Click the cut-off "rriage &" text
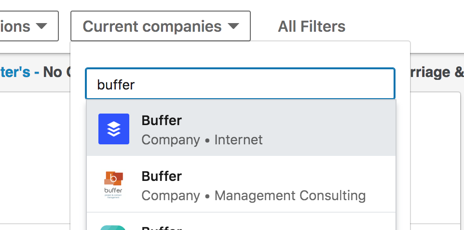 click(x=436, y=72)
